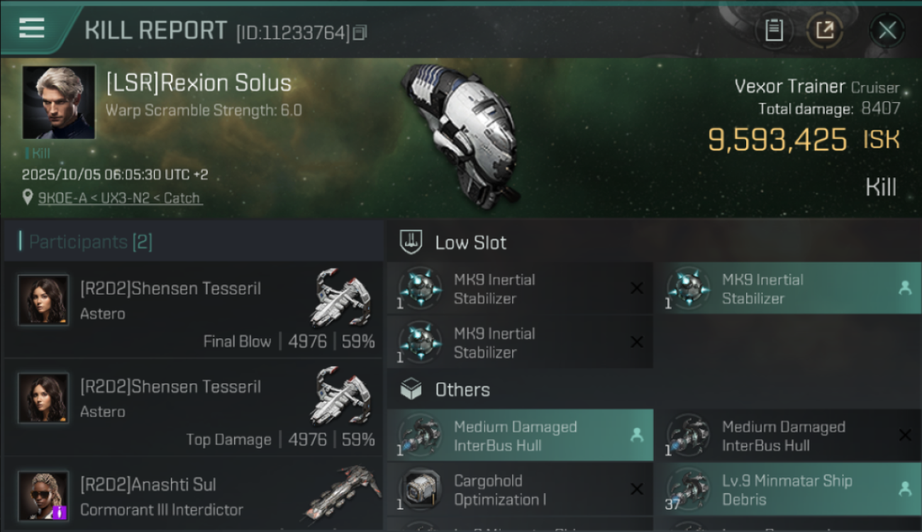Select the Rexion Solus pilot portrait
Viewport: 922px width, 532px height.
click(x=58, y=102)
